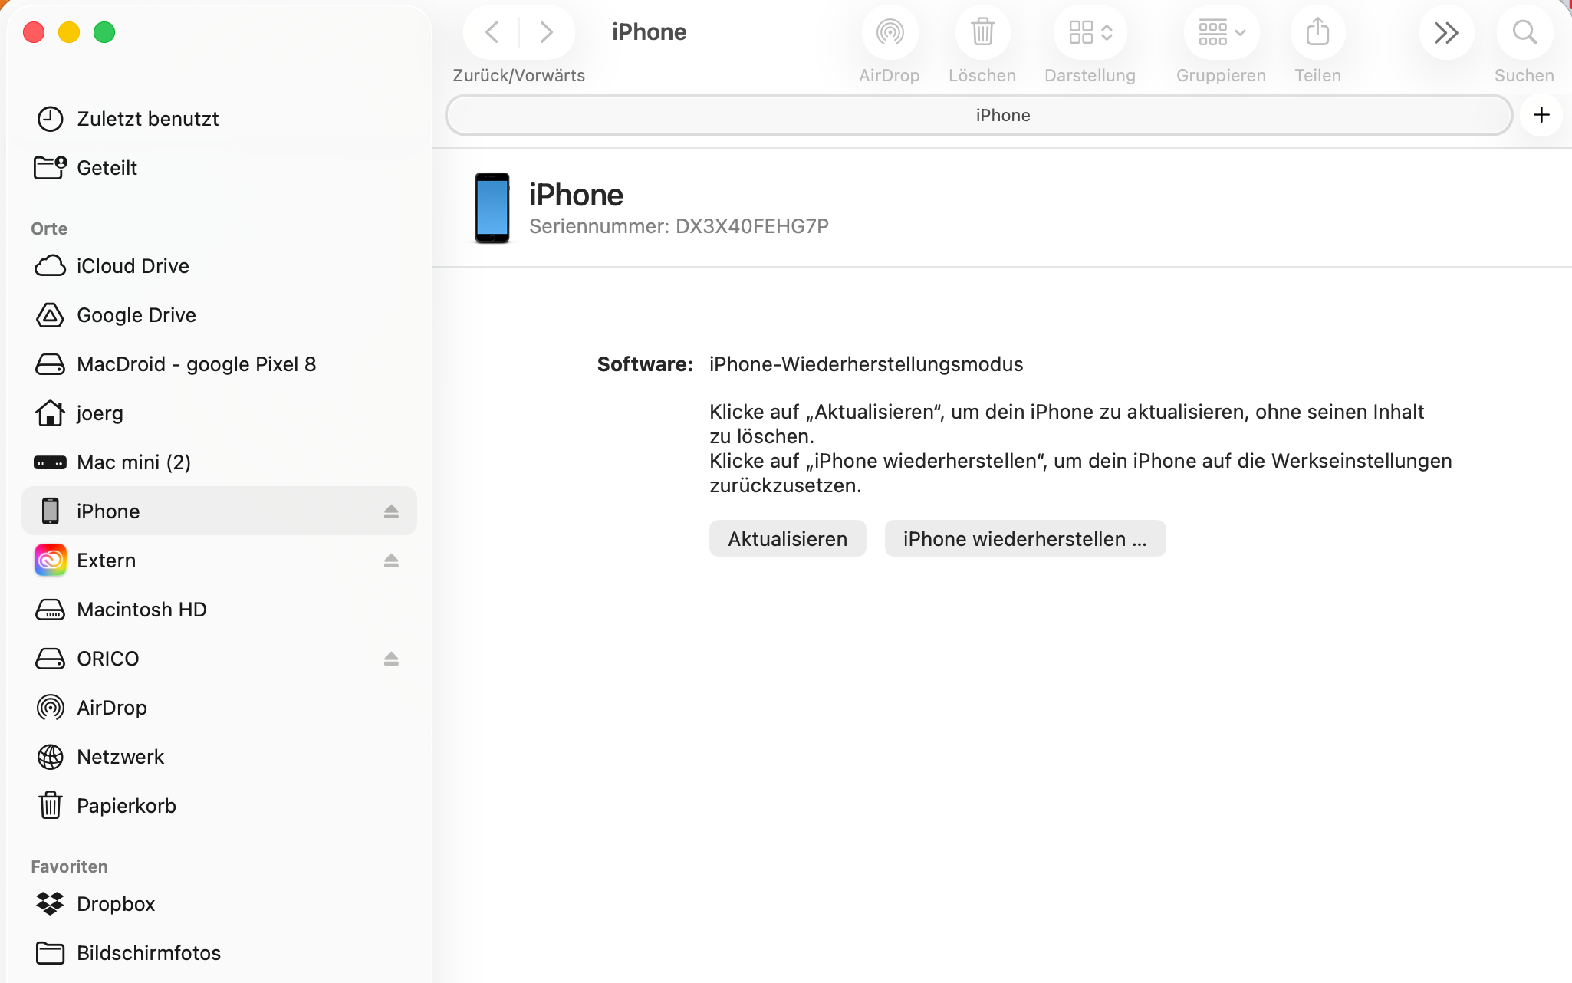Open AirDrop from the toolbar
The height and width of the screenshot is (983, 1572).
(x=889, y=32)
